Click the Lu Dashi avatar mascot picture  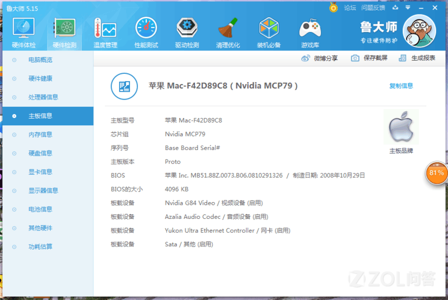click(419, 32)
